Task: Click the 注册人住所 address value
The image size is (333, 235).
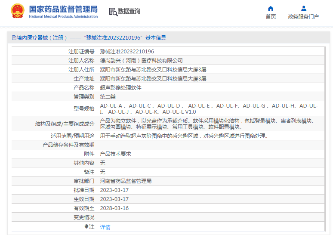Action: pos(153,70)
